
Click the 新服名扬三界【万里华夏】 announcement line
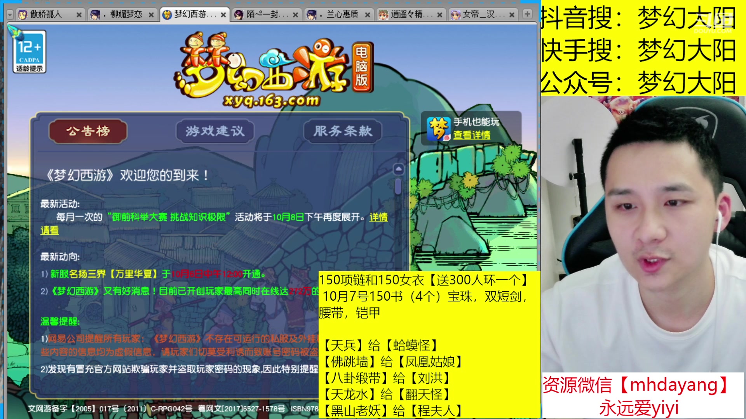pos(153,274)
